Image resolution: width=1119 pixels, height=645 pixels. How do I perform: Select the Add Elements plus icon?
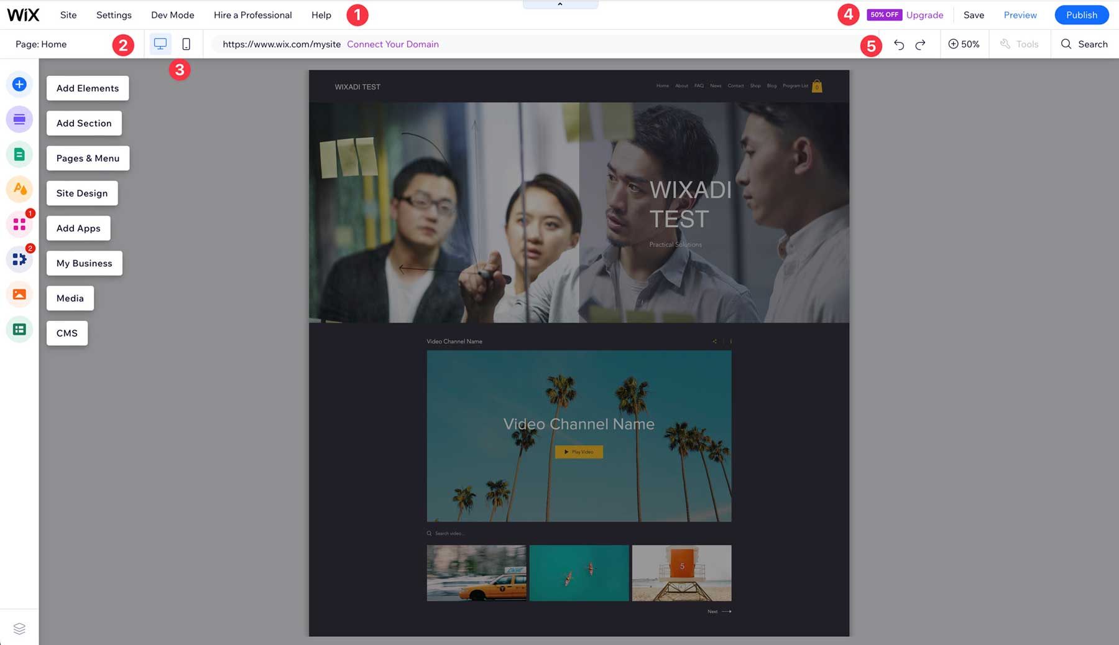pos(19,84)
